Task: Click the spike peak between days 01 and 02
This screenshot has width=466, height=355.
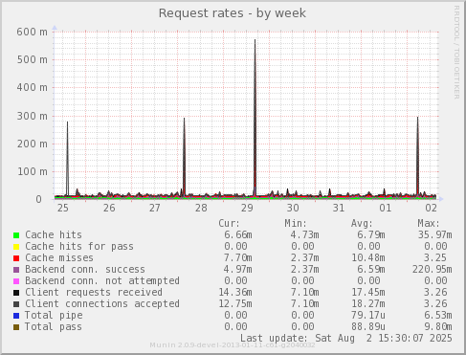Action: pos(417,118)
